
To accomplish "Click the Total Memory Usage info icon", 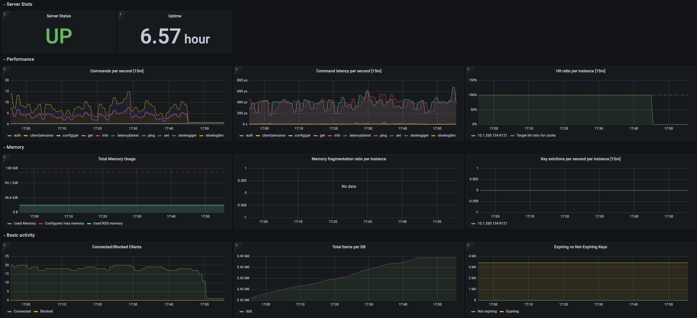I will [x=4, y=157].
